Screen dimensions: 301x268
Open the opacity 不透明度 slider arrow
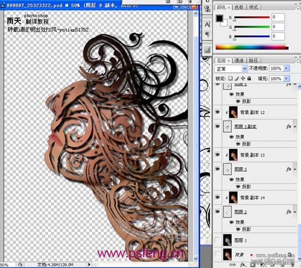click(287, 68)
